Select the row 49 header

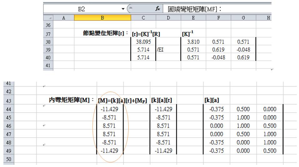8,151
